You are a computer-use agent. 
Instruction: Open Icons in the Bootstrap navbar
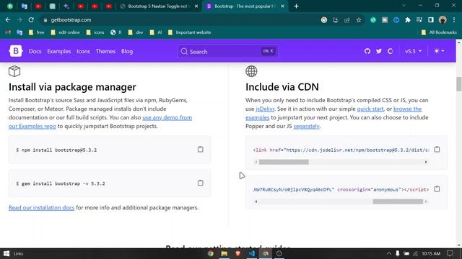click(84, 51)
